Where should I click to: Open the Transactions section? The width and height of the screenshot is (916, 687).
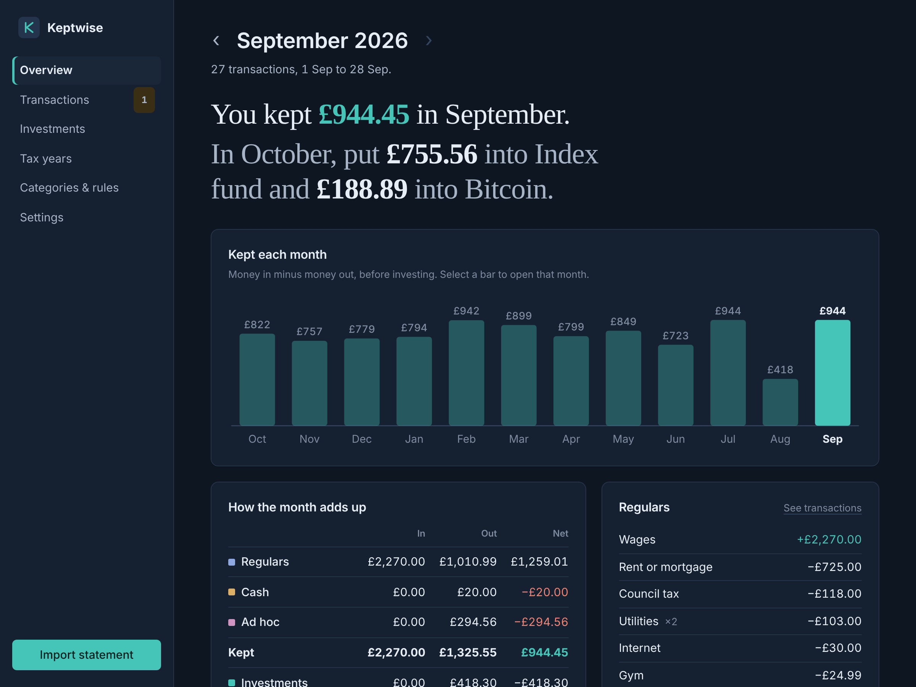coord(87,100)
